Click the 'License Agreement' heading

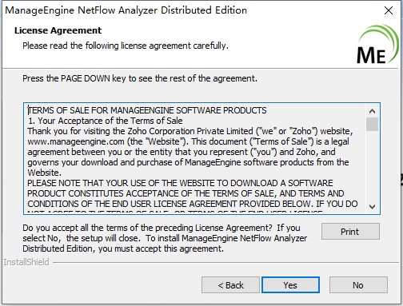[x=58, y=30]
